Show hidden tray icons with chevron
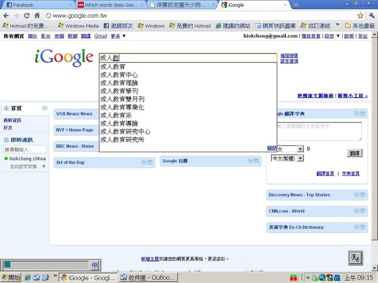378x283 pixels. pyautogui.click(x=308, y=278)
